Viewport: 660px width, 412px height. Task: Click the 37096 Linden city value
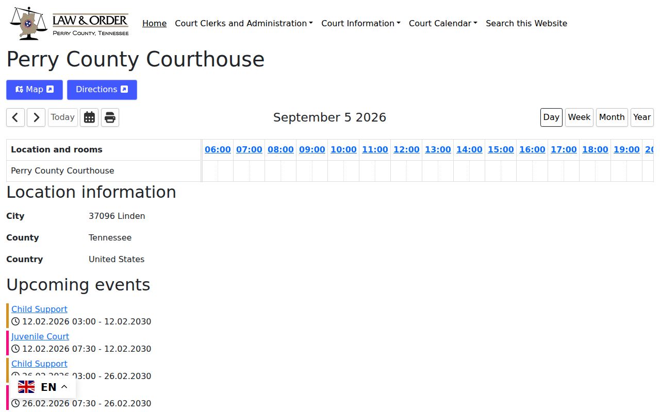click(117, 216)
